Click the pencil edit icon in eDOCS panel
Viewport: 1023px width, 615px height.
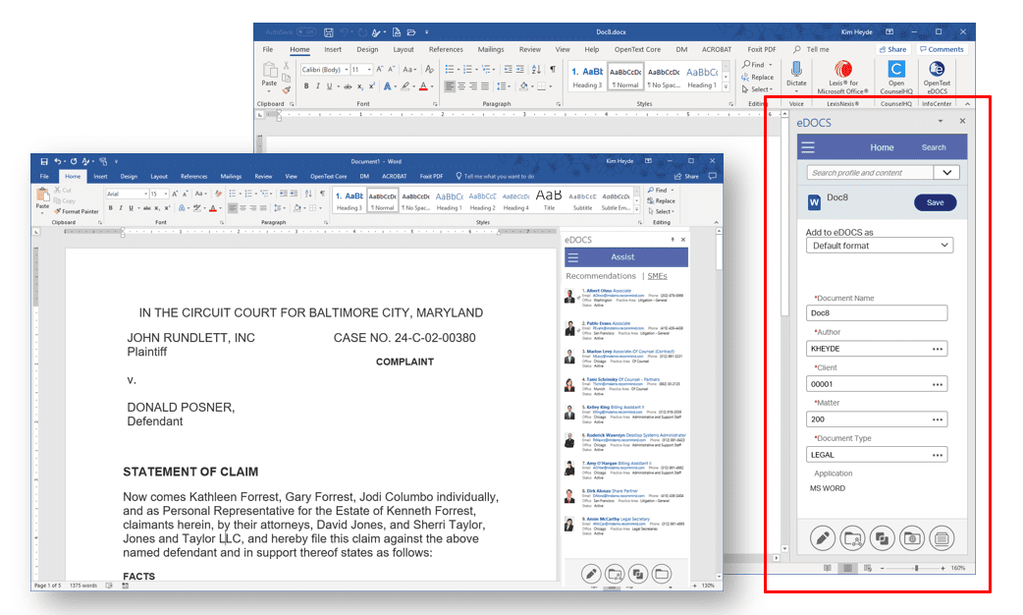[823, 538]
